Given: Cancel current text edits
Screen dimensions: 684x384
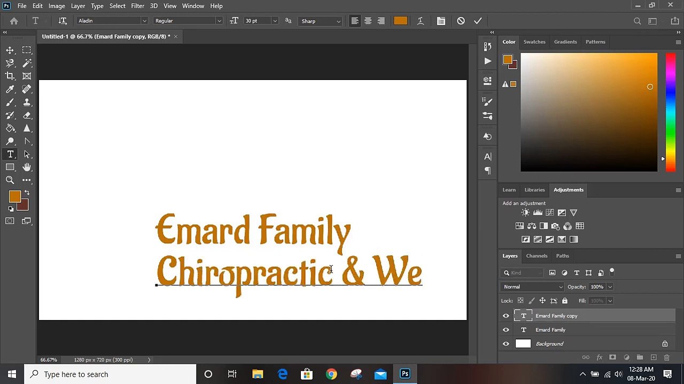Looking at the screenshot, I should [x=461, y=21].
